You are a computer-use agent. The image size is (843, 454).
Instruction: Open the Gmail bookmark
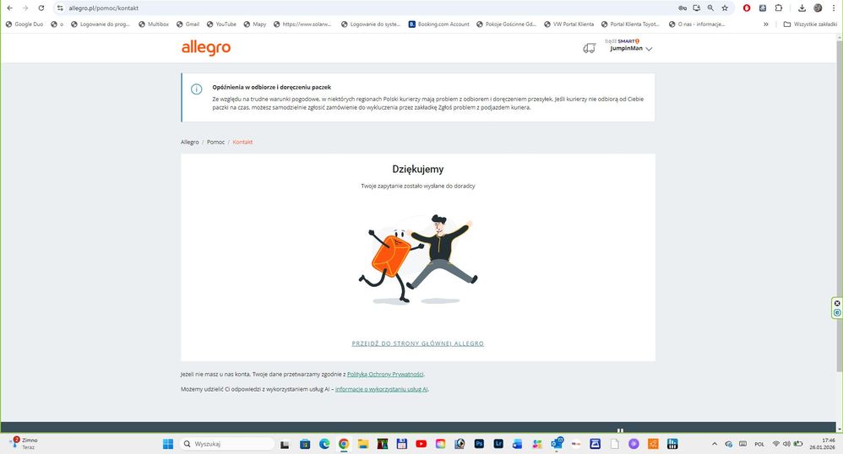point(188,24)
